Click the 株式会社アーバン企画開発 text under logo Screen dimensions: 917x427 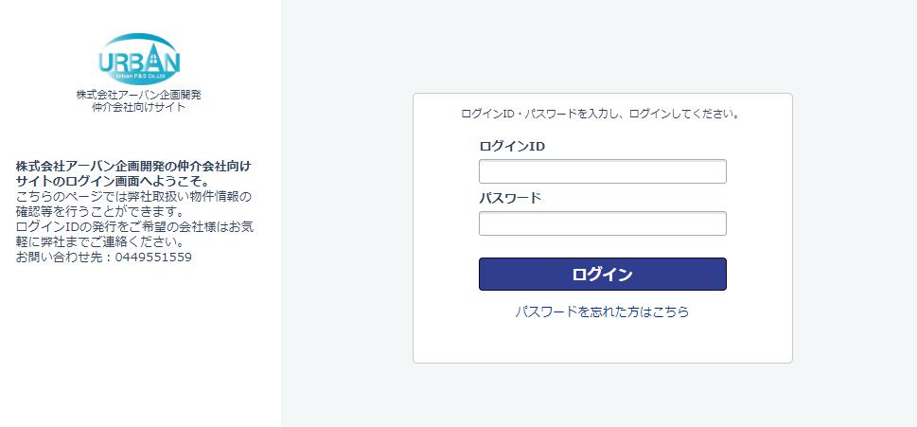click(138, 95)
